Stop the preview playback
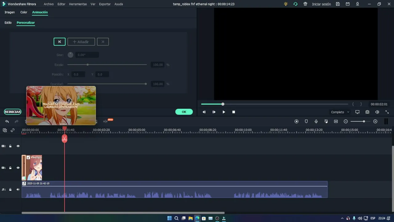The height and width of the screenshot is (222, 394). pos(234,112)
